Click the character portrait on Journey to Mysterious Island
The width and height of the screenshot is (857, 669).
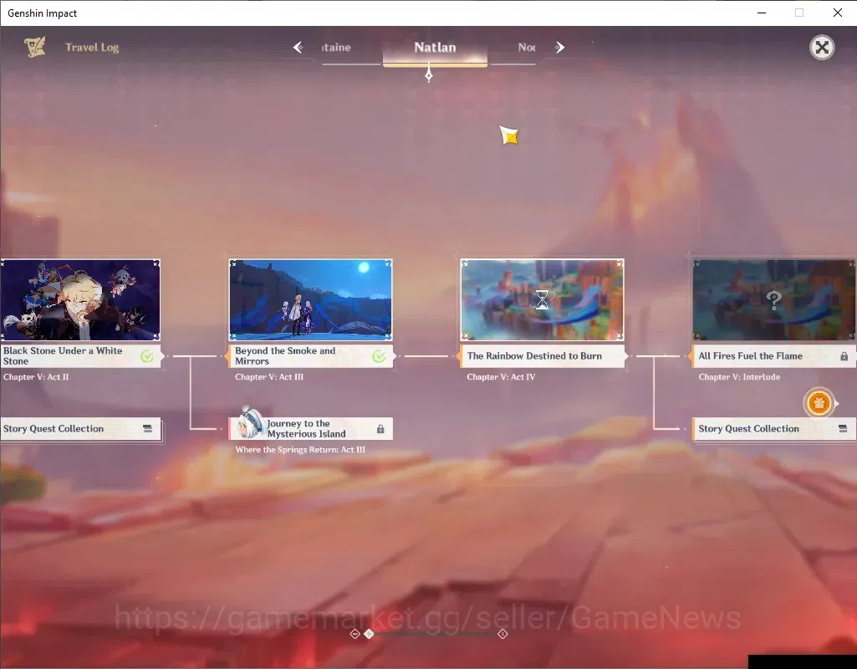click(x=250, y=423)
